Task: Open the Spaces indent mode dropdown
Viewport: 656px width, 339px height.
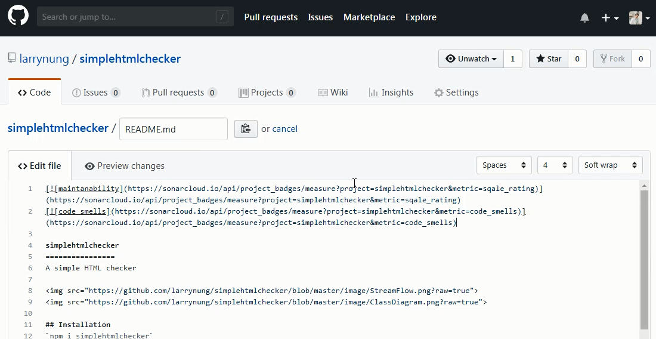Action: coord(504,165)
